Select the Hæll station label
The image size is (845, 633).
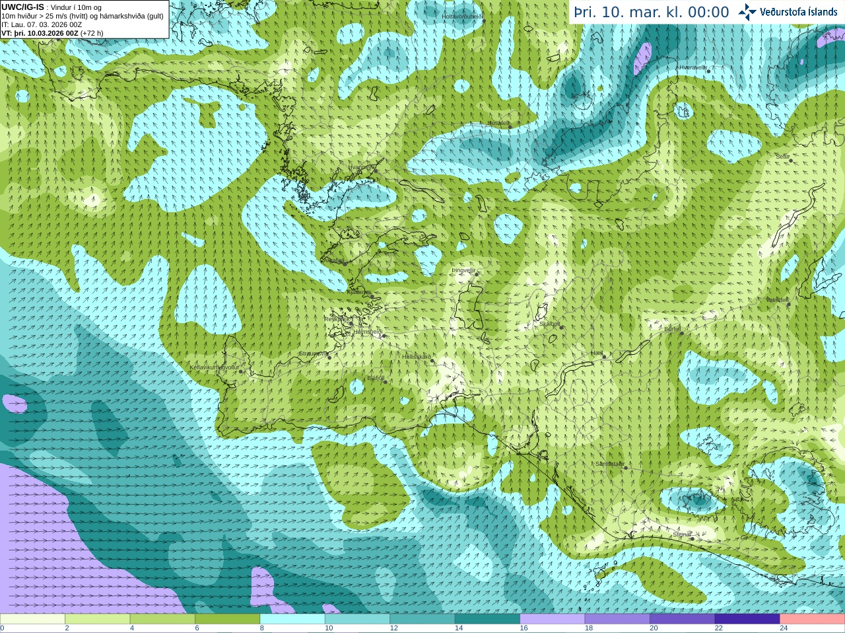[597, 354]
